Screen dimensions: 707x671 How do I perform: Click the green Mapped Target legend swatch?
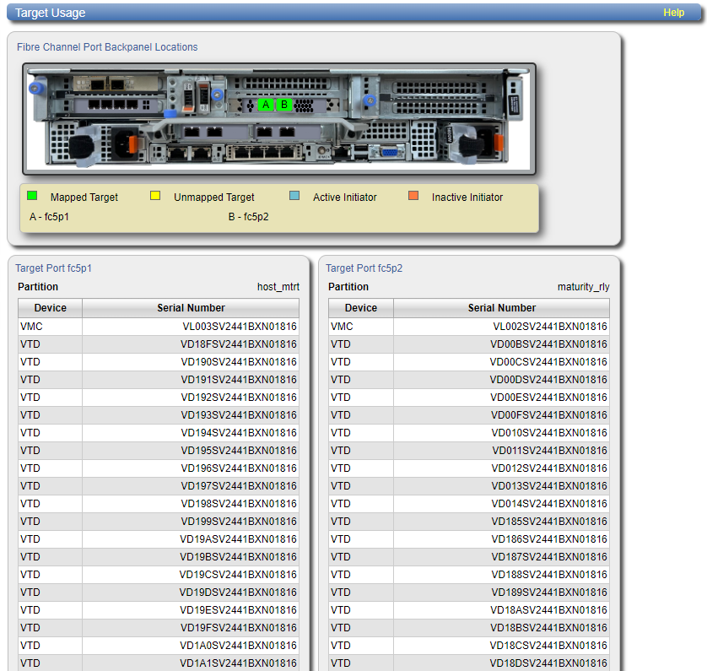[x=32, y=196]
